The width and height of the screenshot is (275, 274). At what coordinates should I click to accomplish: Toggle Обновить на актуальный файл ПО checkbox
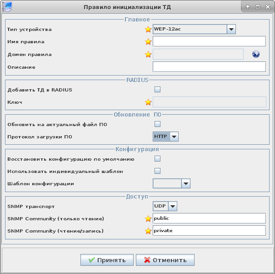158,124
